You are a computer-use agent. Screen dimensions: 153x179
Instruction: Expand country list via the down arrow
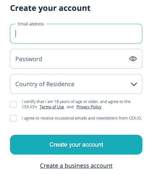(x=134, y=84)
